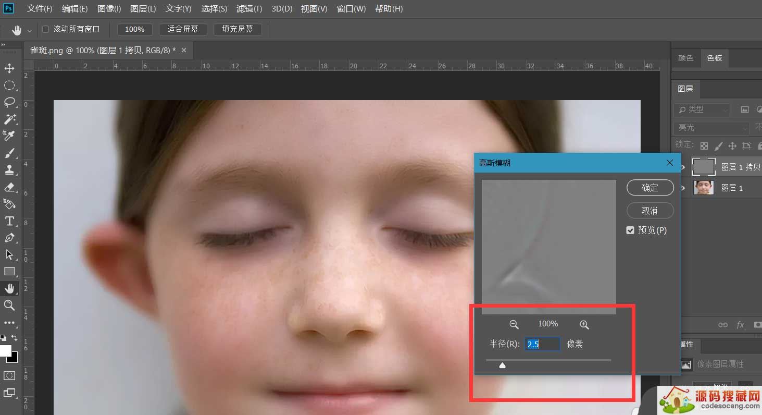
Task: Open the hand tool preset dropdown
Action: [x=29, y=31]
